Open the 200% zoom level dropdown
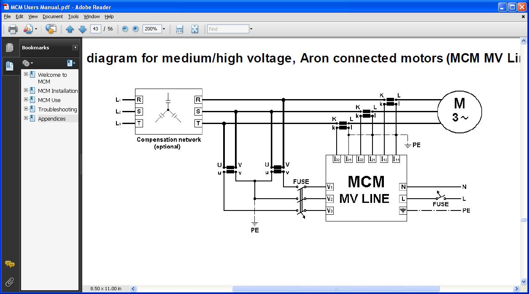The width and height of the screenshot is (529, 294). tap(164, 29)
